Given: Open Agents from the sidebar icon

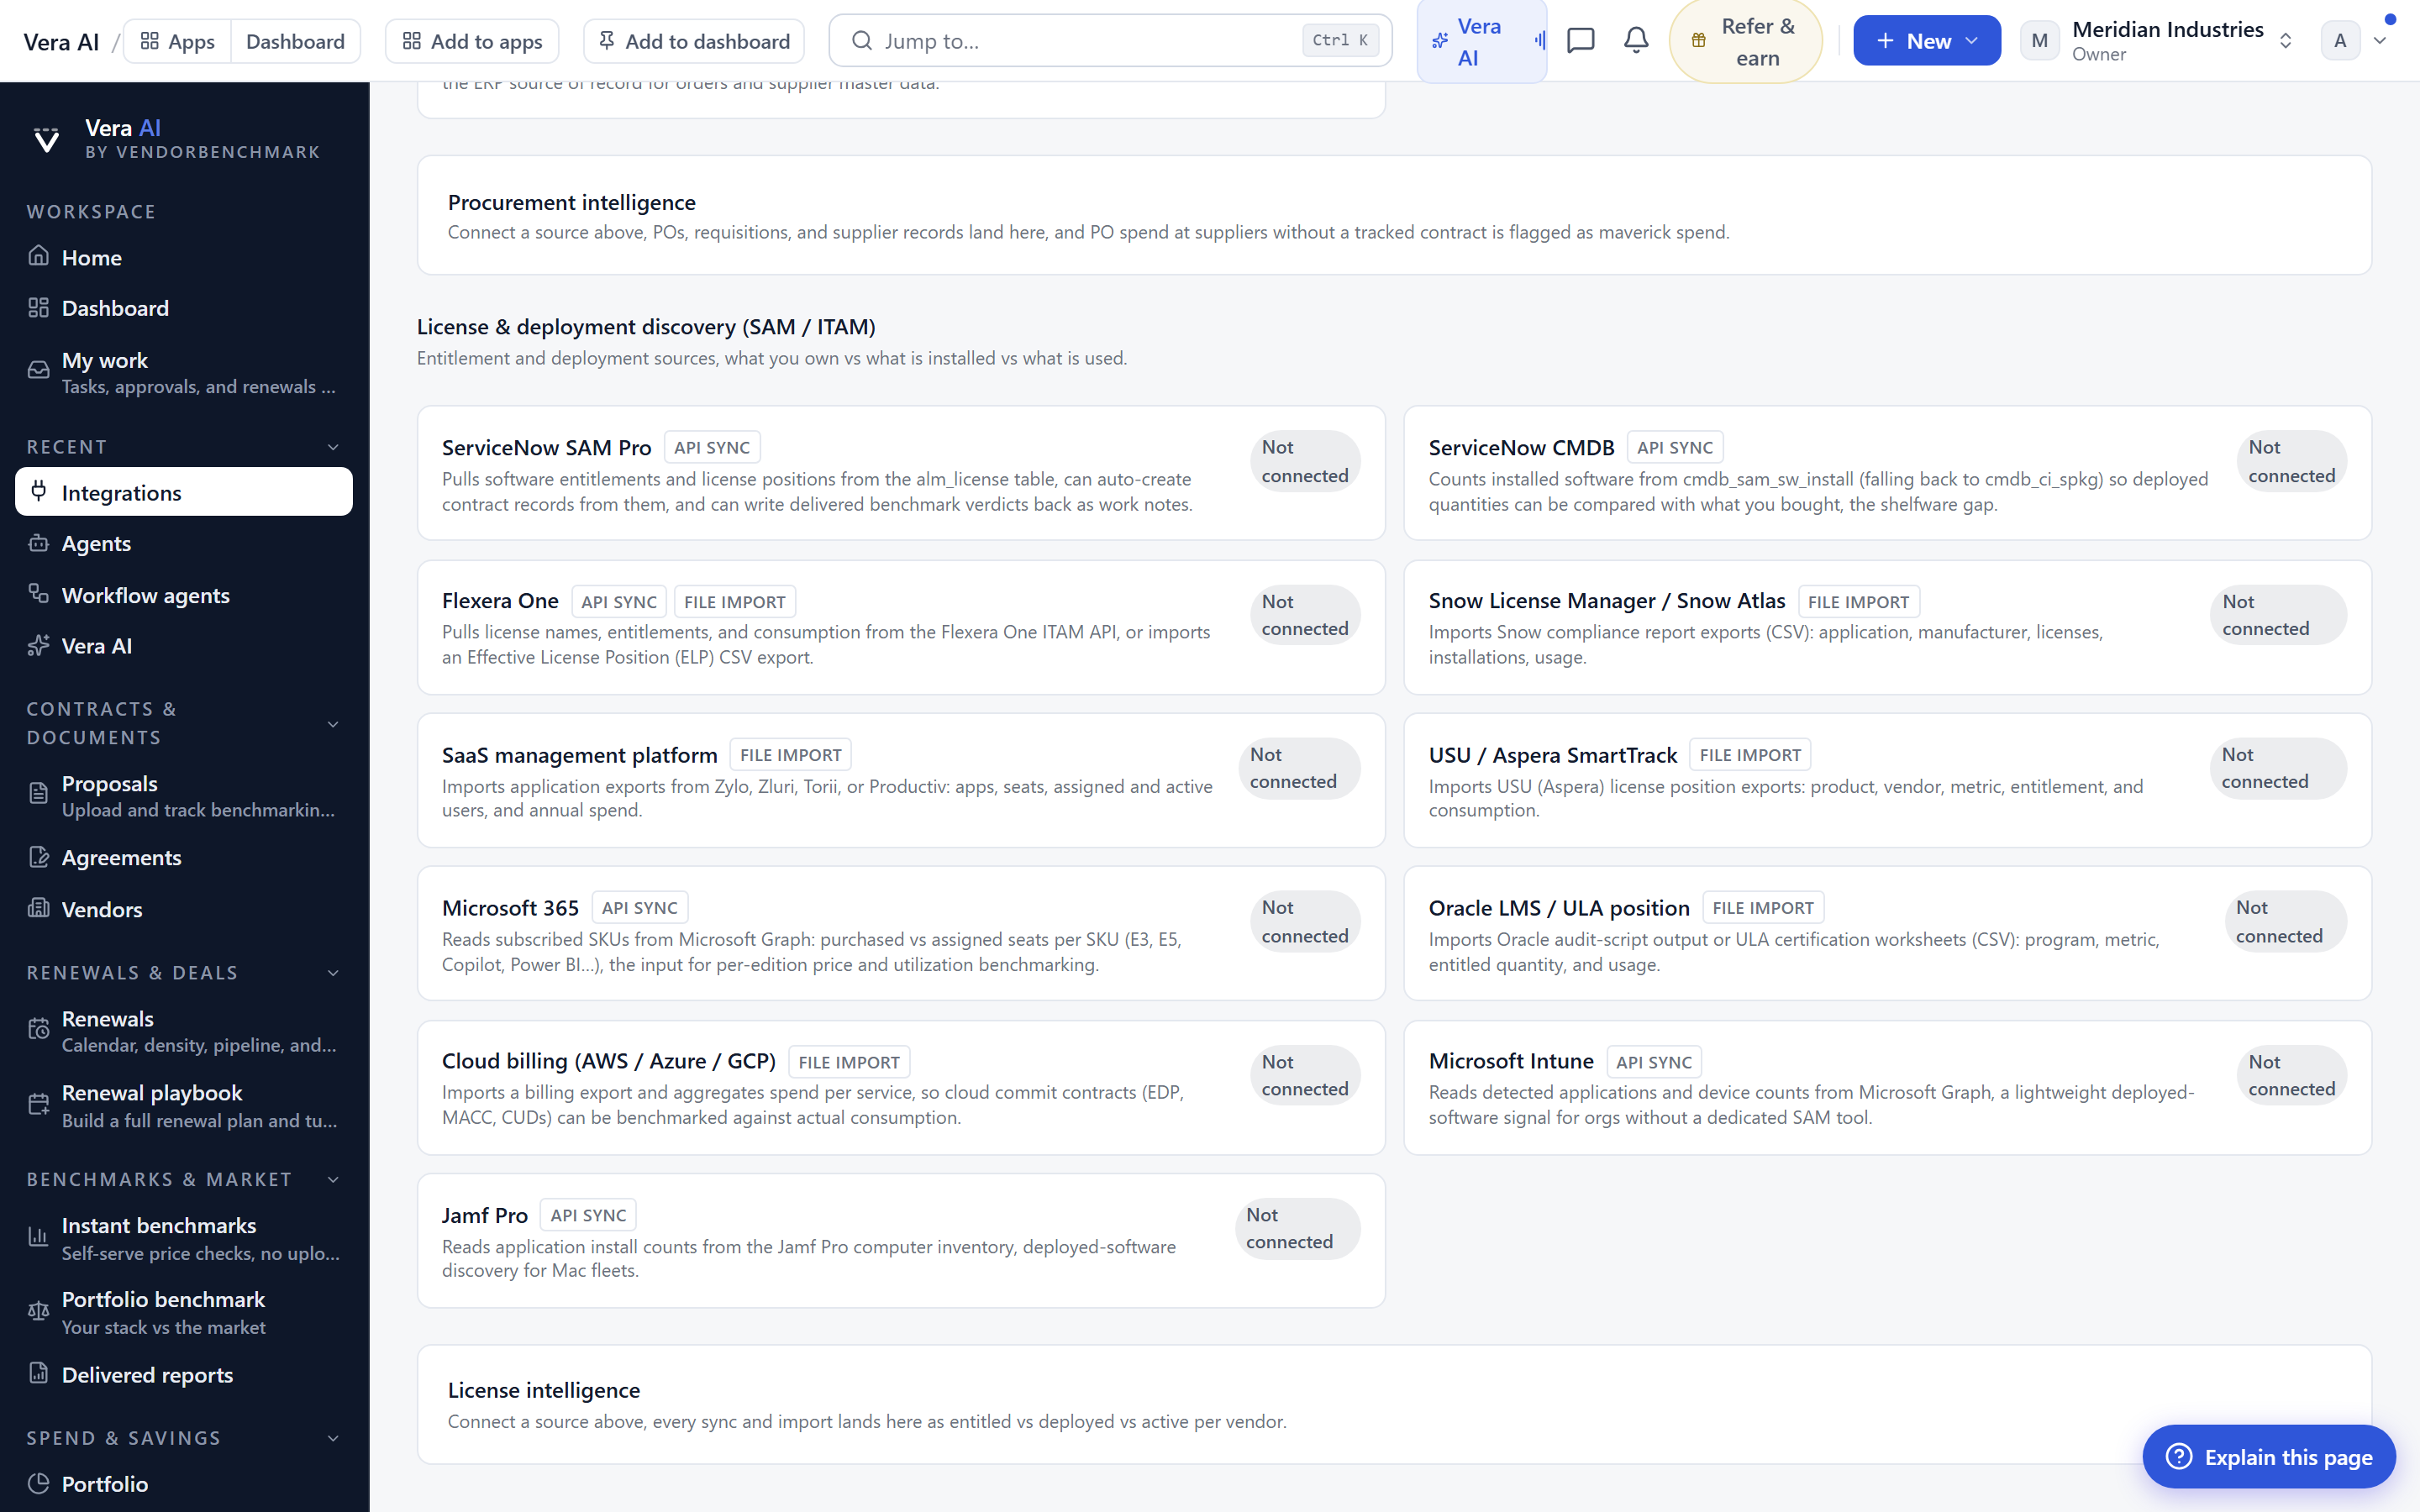Looking at the screenshot, I should (38, 543).
